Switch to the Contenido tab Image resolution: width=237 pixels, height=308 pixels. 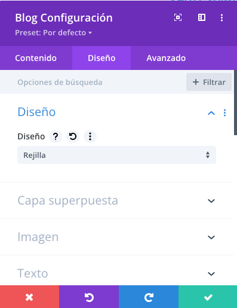pyautogui.click(x=36, y=58)
